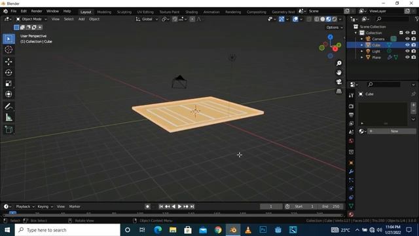The width and height of the screenshot is (419, 236).
Task: Disable Cube in renders camera icon
Action: [x=414, y=45]
